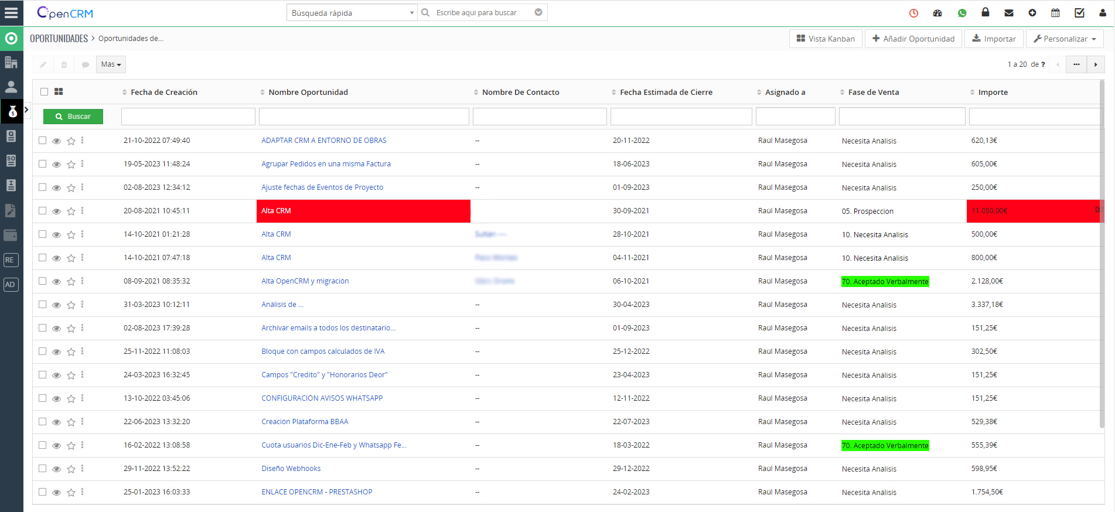Open the organizations building sidebar icon
Image resolution: width=1115 pixels, height=512 pixels.
point(11,62)
